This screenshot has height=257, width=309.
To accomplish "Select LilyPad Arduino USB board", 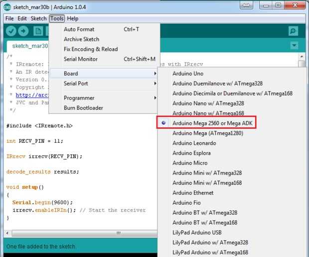I will (232, 233).
